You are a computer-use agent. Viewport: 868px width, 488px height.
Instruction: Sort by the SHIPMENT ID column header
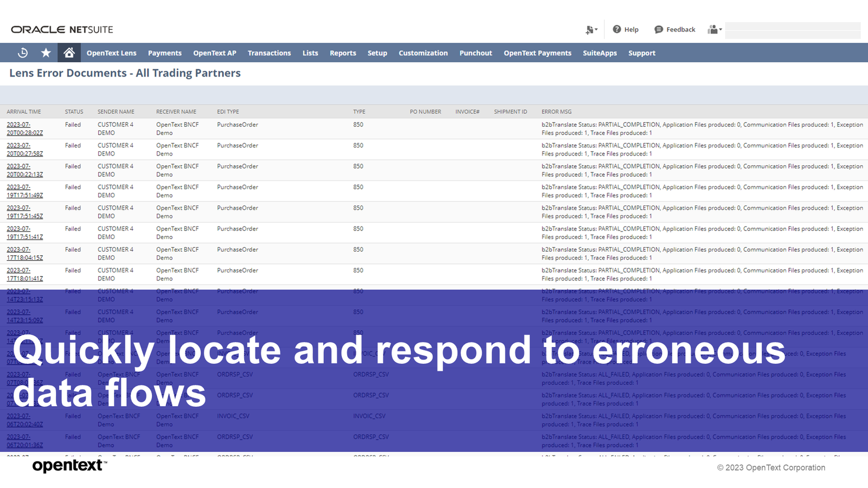tap(510, 112)
